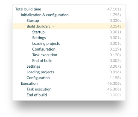This screenshot has width=138, height=117.
Task: Select the highlighted Build :buildSrc row
Action: (69, 26)
